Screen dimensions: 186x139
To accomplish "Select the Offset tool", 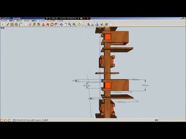I will coord(56,24).
